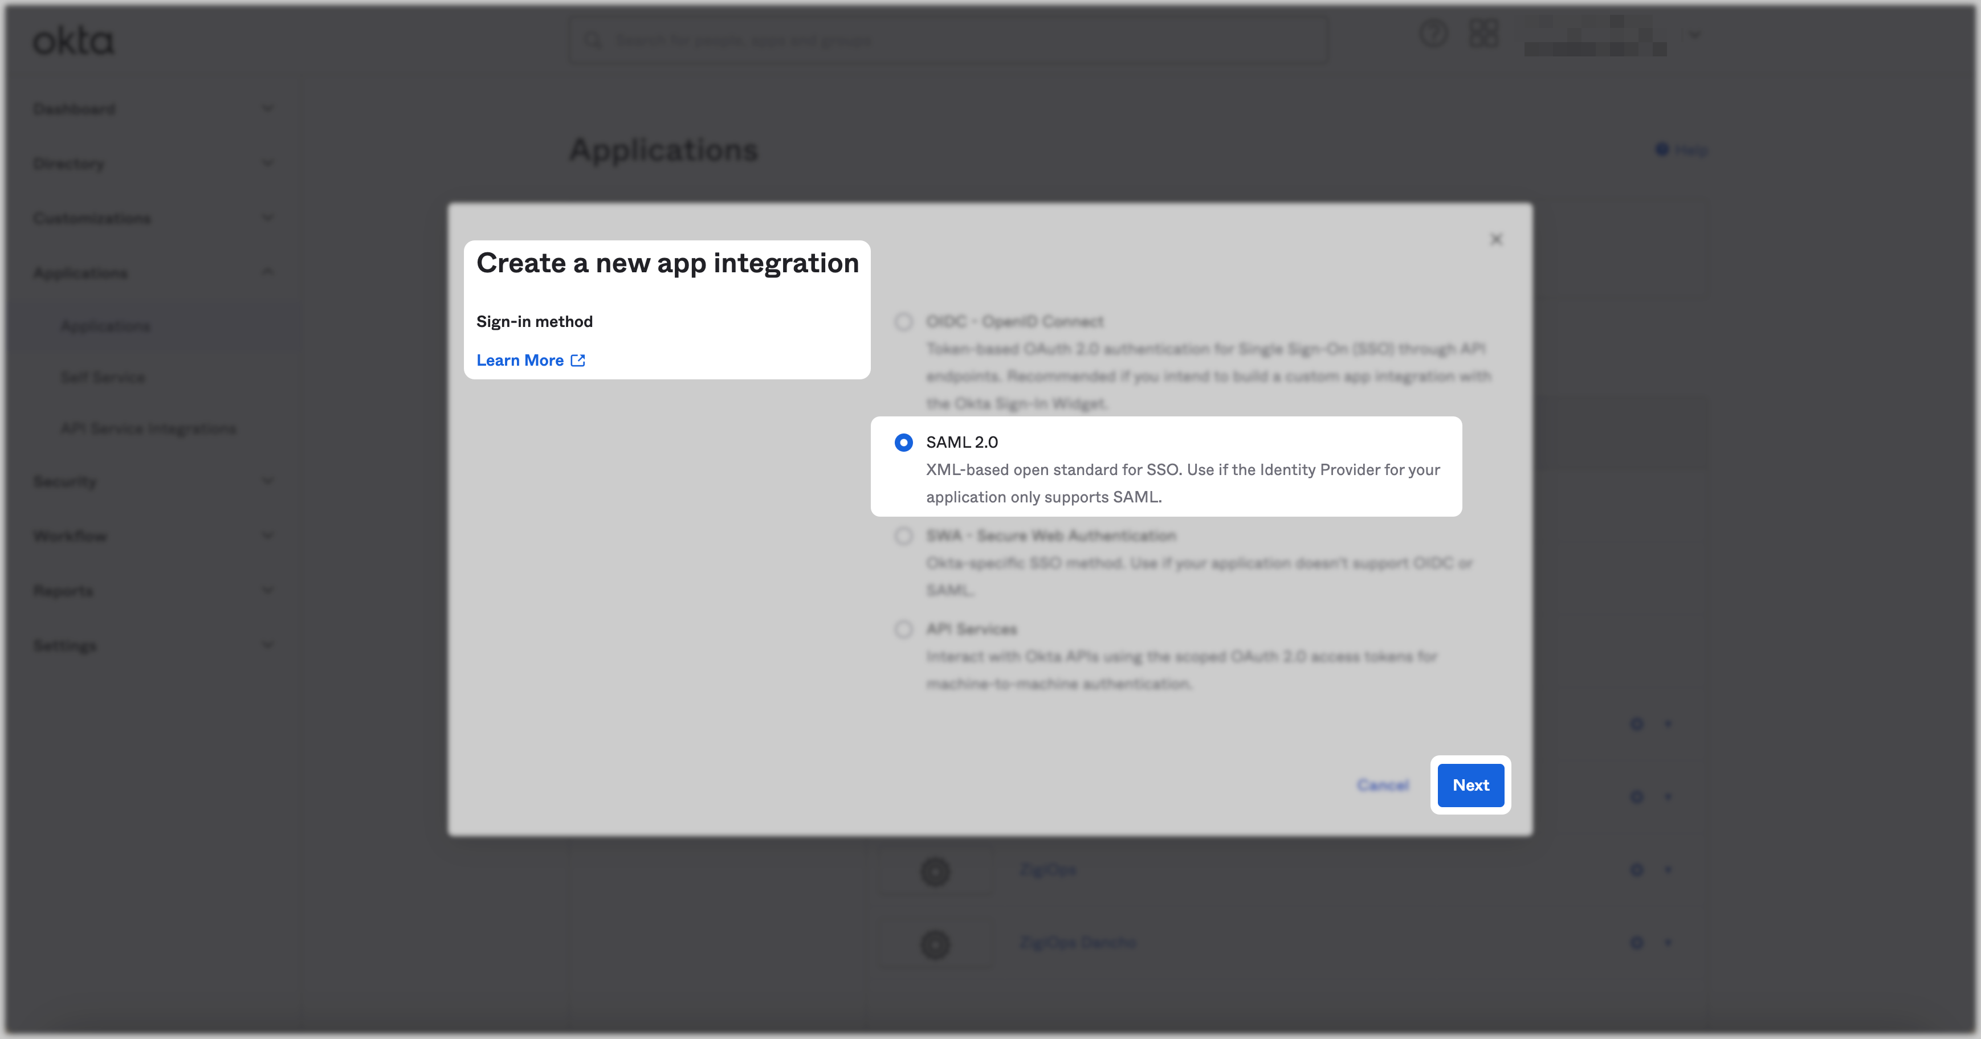Image resolution: width=1981 pixels, height=1039 pixels.
Task: Open API Service Integrations sidebar item
Action: pyautogui.click(x=148, y=428)
